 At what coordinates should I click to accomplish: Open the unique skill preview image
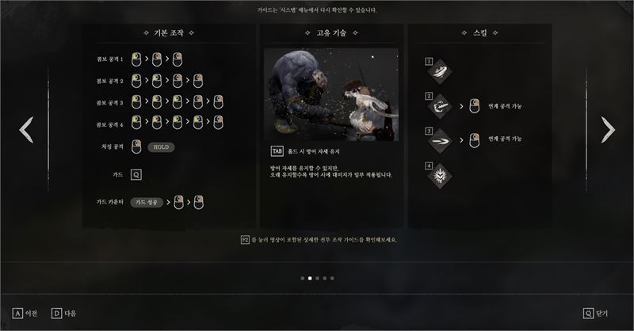(331, 94)
